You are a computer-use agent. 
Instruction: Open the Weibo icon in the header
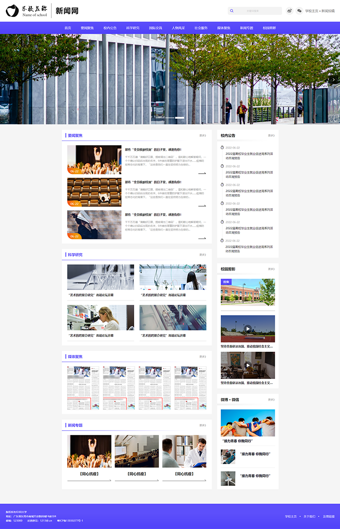pyautogui.click(x=290, y=11)
